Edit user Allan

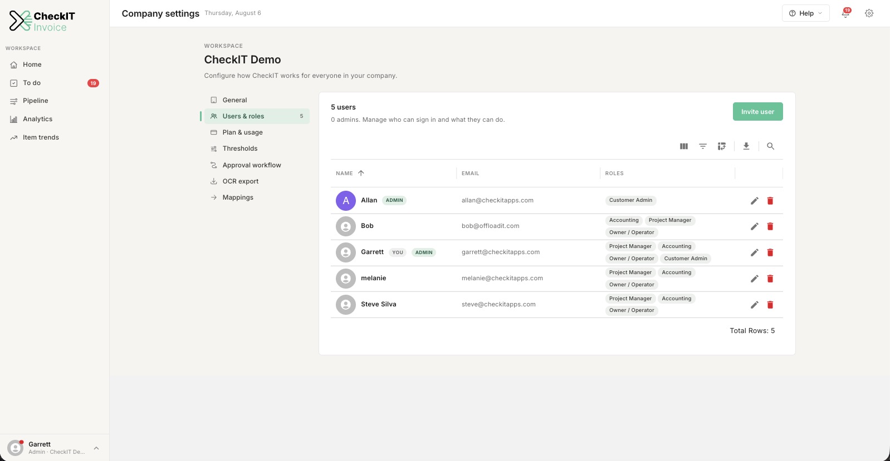point(755,201)
